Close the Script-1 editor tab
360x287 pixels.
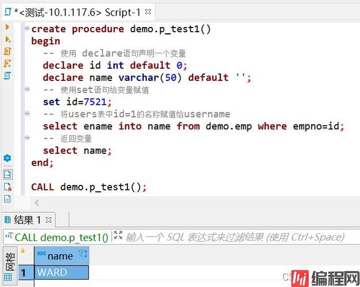point(148,11)
